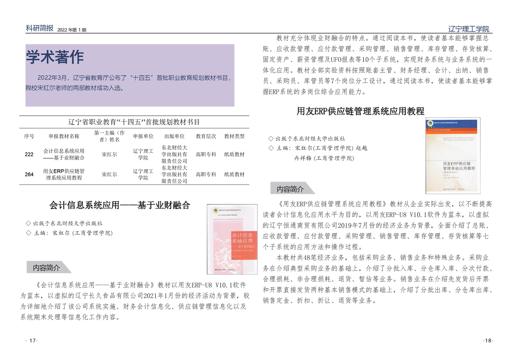Click the 申报教材名称 column header
This screenshot has height=363, width=517.
click(64, 136)
